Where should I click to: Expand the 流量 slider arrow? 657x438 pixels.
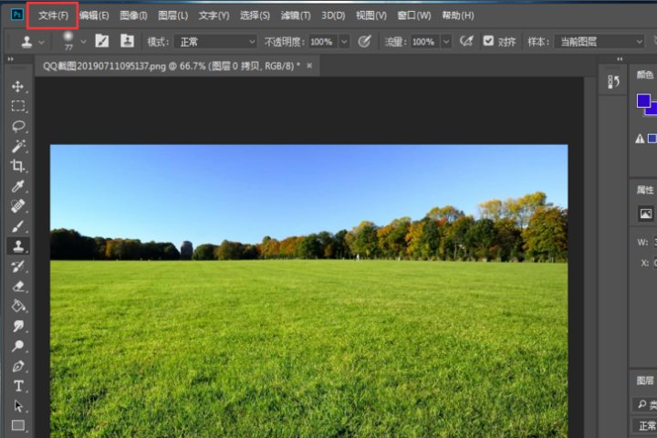pos(446,42)
